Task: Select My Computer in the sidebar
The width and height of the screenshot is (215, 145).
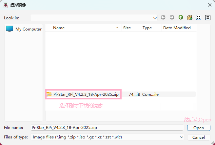Action: pos(24,29)
